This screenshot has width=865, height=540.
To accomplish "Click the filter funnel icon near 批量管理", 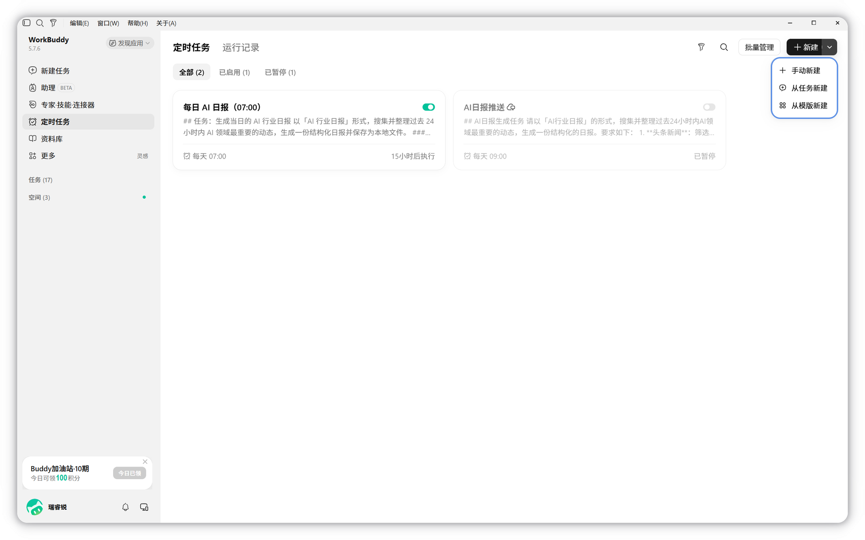I will click(x=701, y=47).
